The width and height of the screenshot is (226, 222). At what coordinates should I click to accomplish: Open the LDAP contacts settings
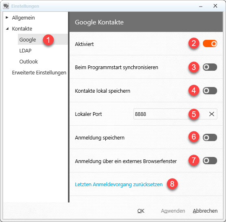point(25,50)
